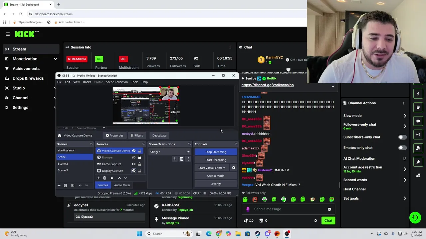
Task: Open OBS File menu
Action: [x=59, y=82]
